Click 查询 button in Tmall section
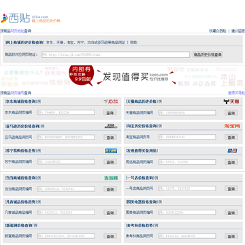 [x=231, y=113]
